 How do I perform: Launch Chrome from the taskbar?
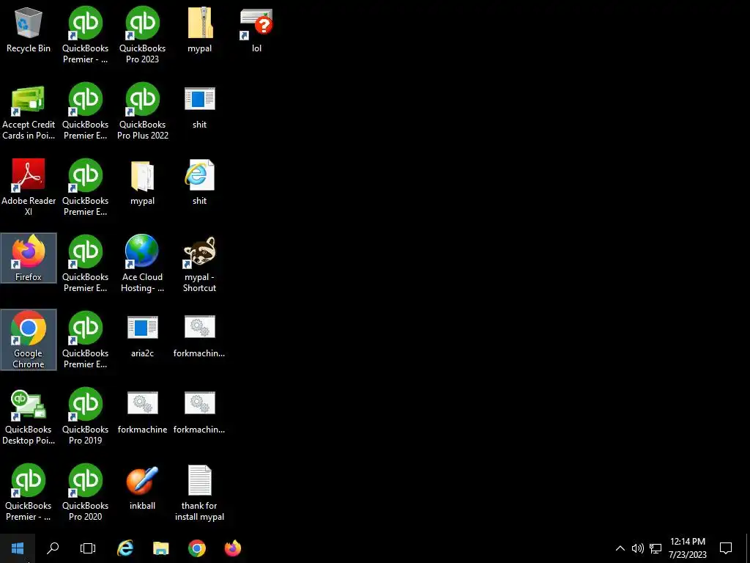196,548
